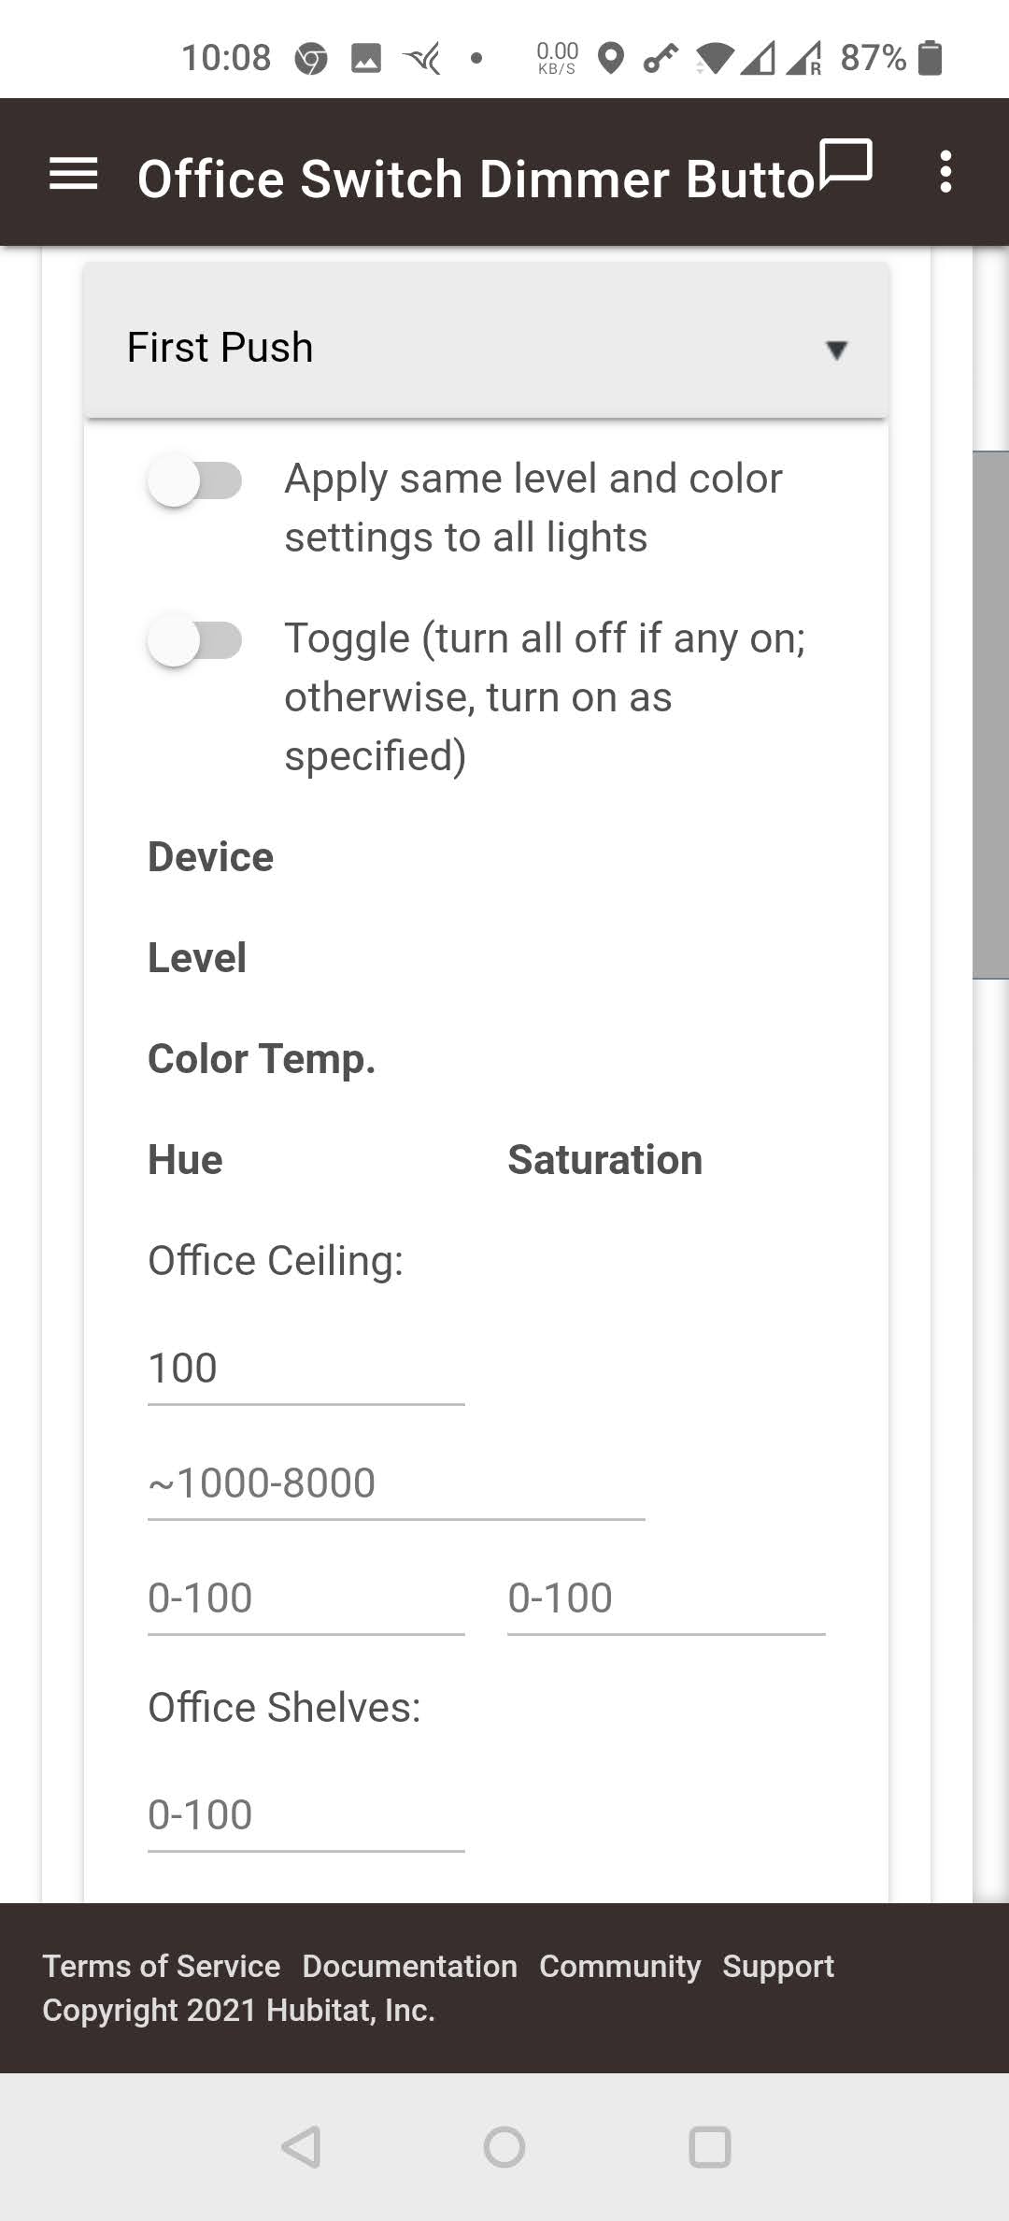This screenshot has height=2221, width=1009.
Task: Enable the Toggle all off switch
Action: 194,641
